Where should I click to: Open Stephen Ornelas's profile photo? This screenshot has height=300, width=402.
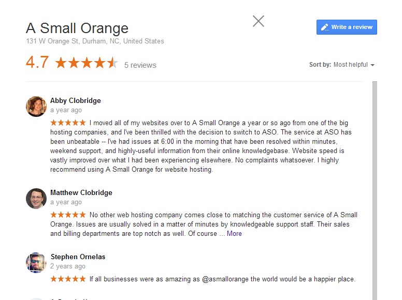tap(36, 262)
